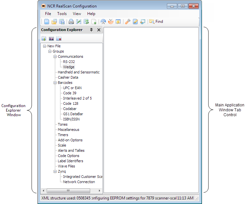This screenshot has height=204, width=247.
Task: Click the window with gears settings icon
Action: tap(143, 22)
